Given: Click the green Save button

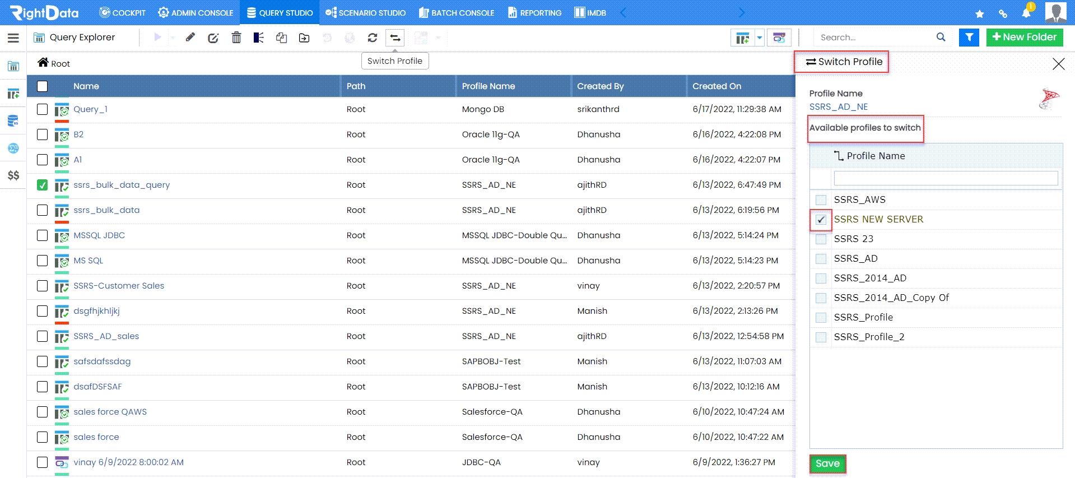Looking at the screenshot, I should tap(827, 464).
